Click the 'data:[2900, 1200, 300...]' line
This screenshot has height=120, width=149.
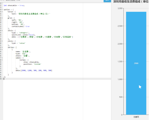point(34,71)
